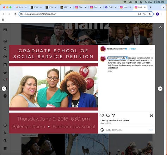Go to the previous post arrow
Screen dimensions: 167x155
(4, 89)
